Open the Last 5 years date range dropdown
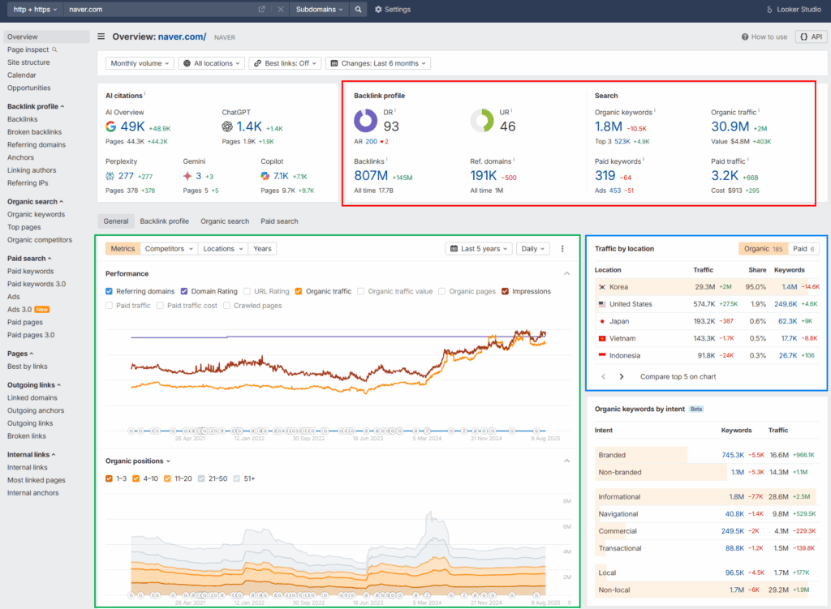Viewport: 831px width, 609px height. click(x=478, y=248)
